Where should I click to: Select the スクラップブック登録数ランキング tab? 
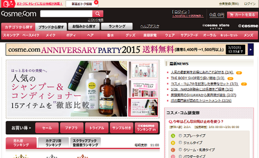[85, 143]
